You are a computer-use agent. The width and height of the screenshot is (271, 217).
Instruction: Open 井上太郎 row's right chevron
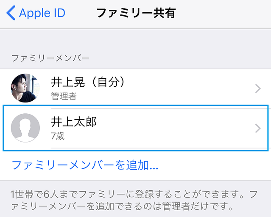tap(258, 128)
